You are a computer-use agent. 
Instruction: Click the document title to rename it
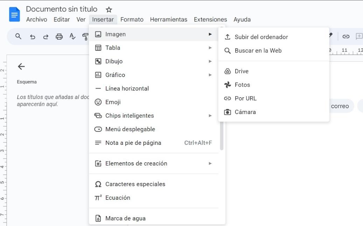pos(62,9)
